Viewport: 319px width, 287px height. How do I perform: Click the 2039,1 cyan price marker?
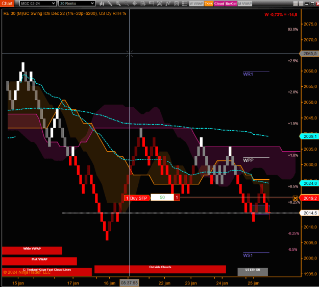(310, 136)
